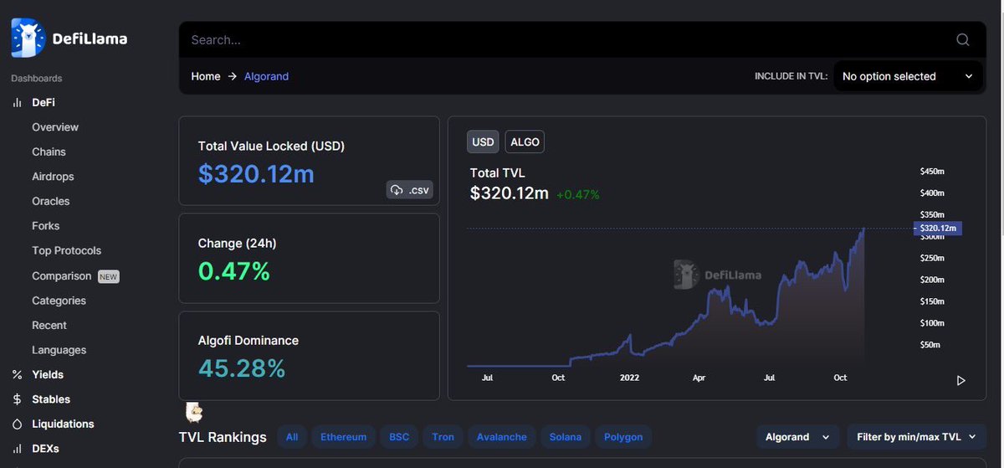Open the Airdrops page
This screenshot has width=1004, height=468.
(x=53, y=177)
